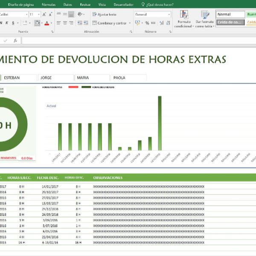The height and width of the screenshot is (256, 256).
Task: Click the ¿Qué desea hacer? search box
Action: coord(160,5)
